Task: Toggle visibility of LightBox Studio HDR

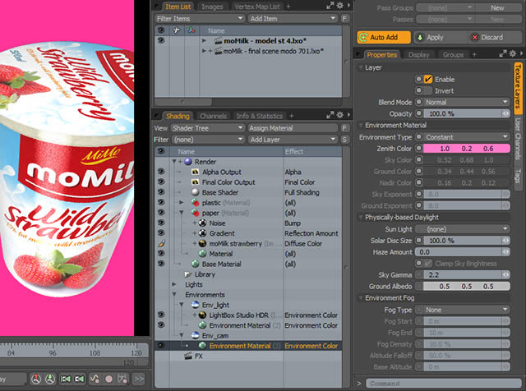Action: tap(161, 315)
